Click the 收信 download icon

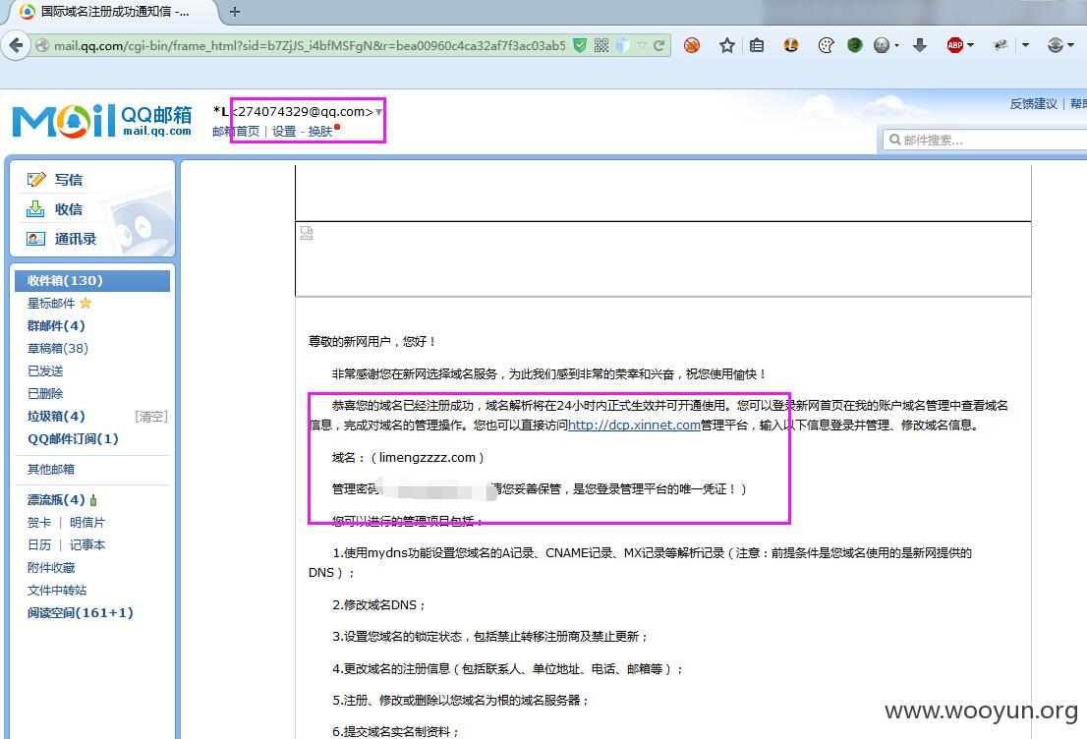tap(35, 208)
